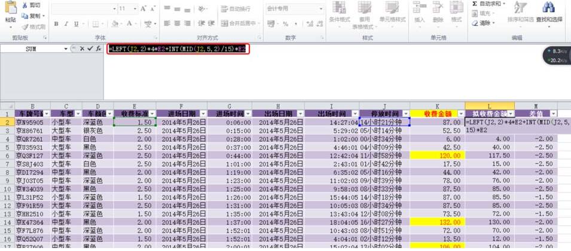
Task: Cancel formula entry with the X icon
Action: 82,48
